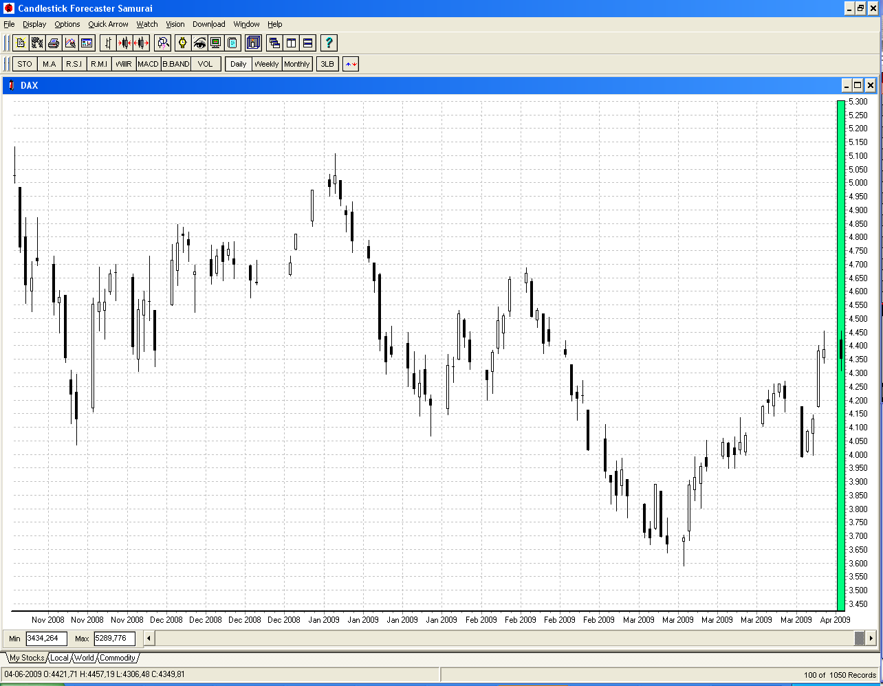The width and height of the screenshot is (883, 686).
Task: Open the Display menu
Action: [x=34, y=24]
